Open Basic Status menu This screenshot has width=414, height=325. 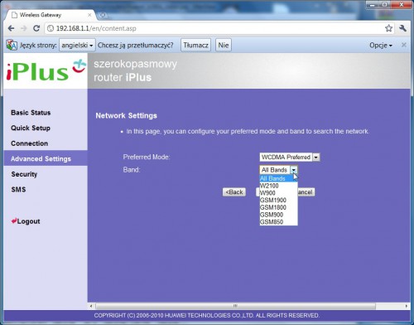pos(31,113)
